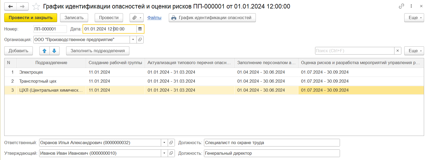Screen dimensions: 427x160
Task: Open the top Еще menu
Action: (x=414, y=18)
